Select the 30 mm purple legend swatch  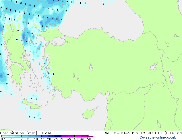tap(64, 136)
